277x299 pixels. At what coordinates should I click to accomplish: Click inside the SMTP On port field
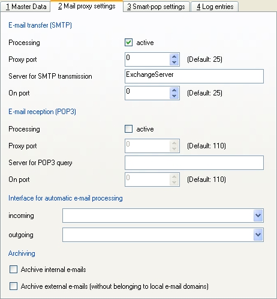point(147,93)
